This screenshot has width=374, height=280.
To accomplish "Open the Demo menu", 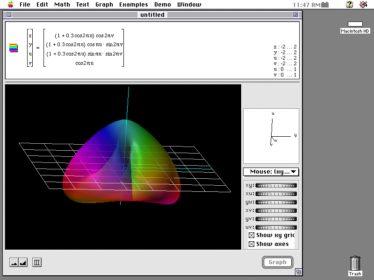I will coord(162,4).
